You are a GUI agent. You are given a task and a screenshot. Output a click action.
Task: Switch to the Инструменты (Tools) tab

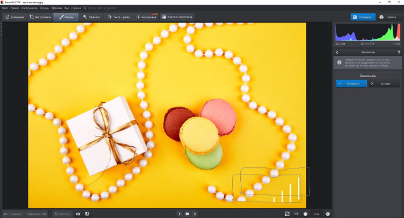[40, 17]
